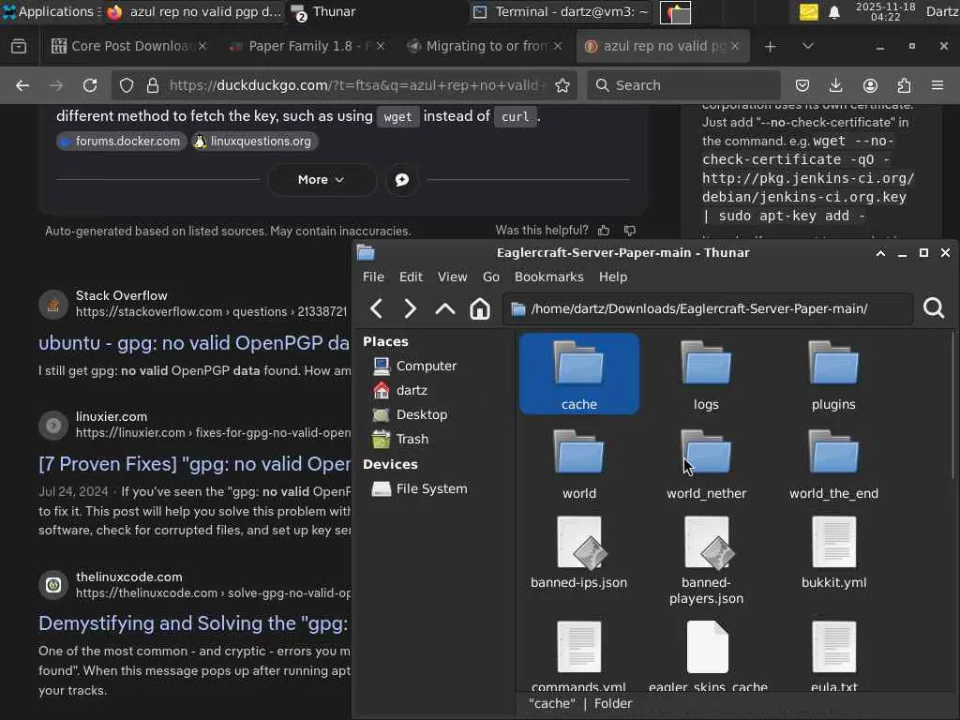960x720 pixels.
Task: Open Firefox Pocket save icon
Action: click(x=802, y=85)
